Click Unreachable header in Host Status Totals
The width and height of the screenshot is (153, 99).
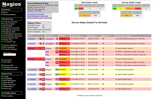click(x=90, y=6)
